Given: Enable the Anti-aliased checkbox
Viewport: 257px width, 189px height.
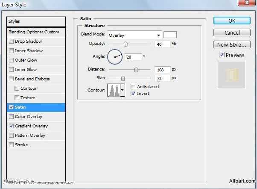Looking at the screenshot, I should coord(133,86).
